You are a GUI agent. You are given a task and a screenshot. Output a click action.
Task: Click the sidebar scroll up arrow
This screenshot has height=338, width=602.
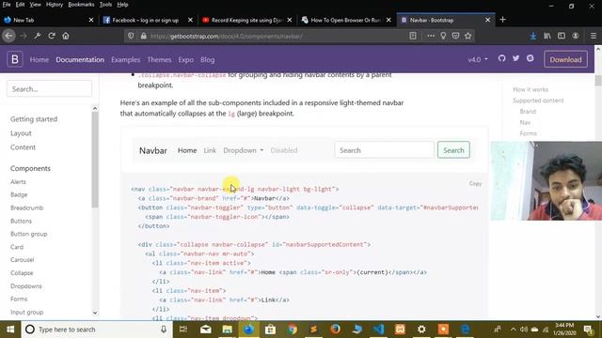coord(95,109)
